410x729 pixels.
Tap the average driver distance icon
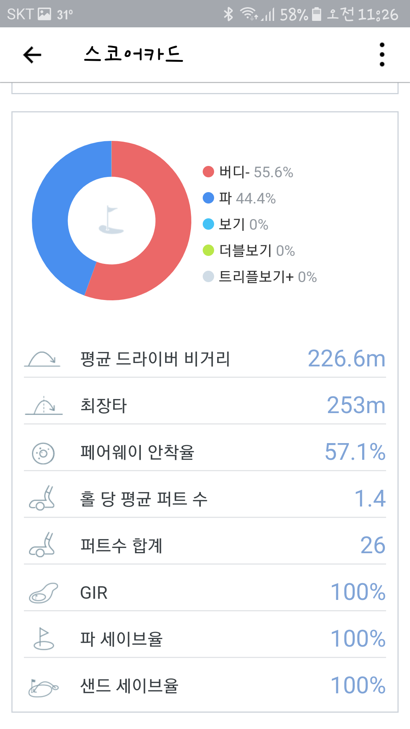tap(43, 359)
